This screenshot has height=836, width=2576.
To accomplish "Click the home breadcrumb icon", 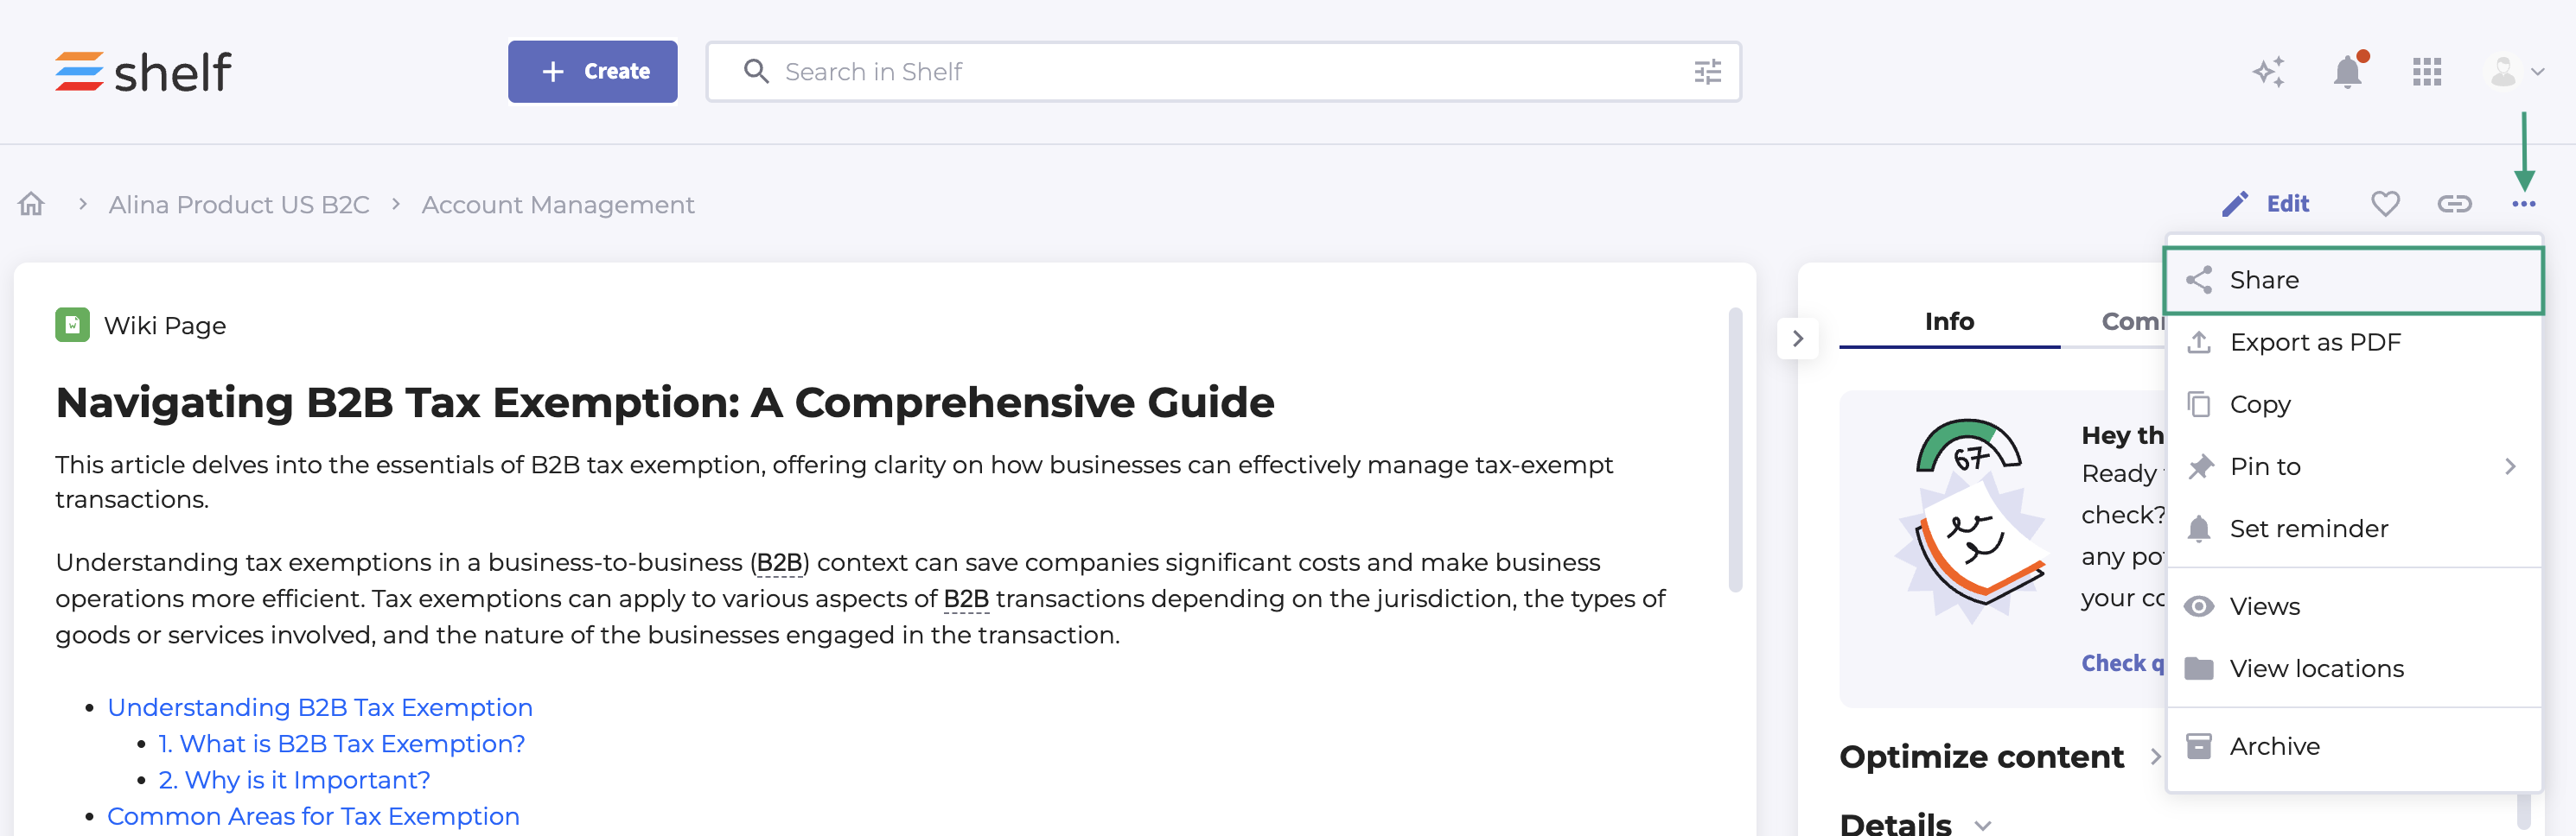I will [x=32, y=204].
